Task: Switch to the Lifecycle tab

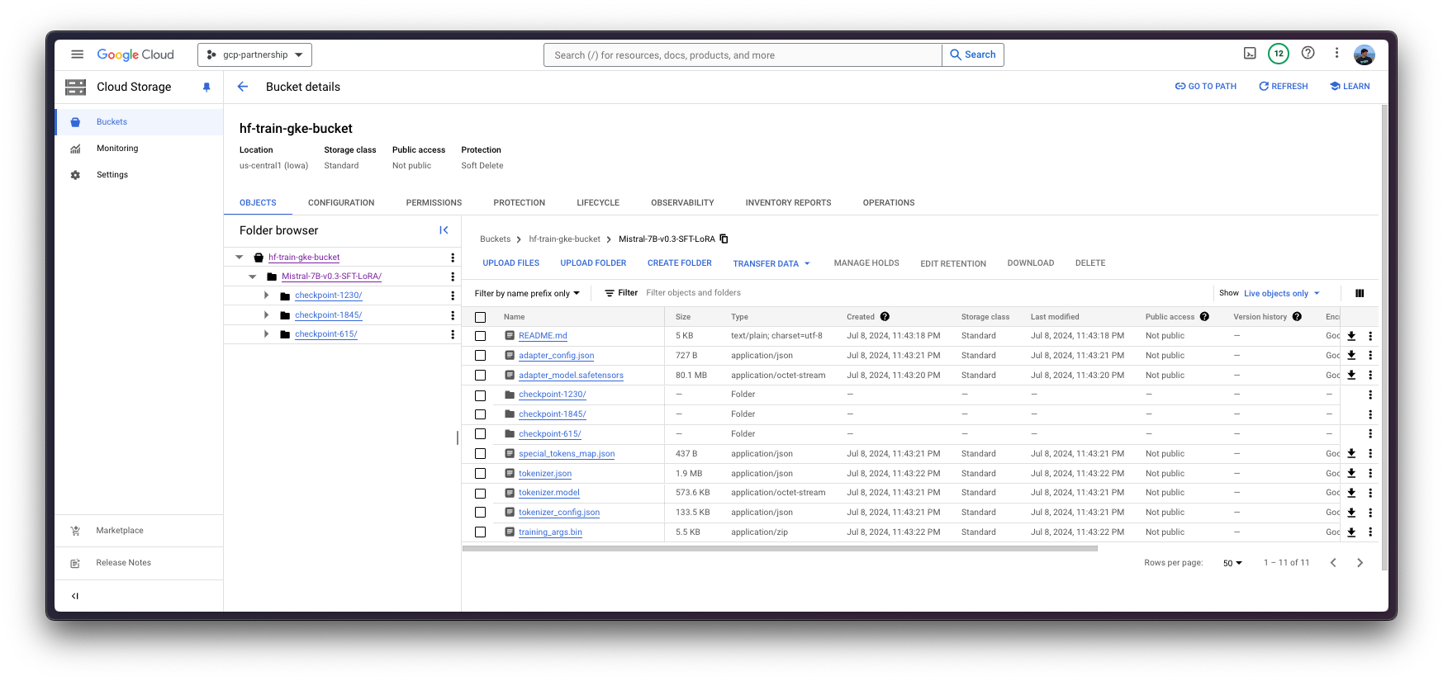Action: 598,202
